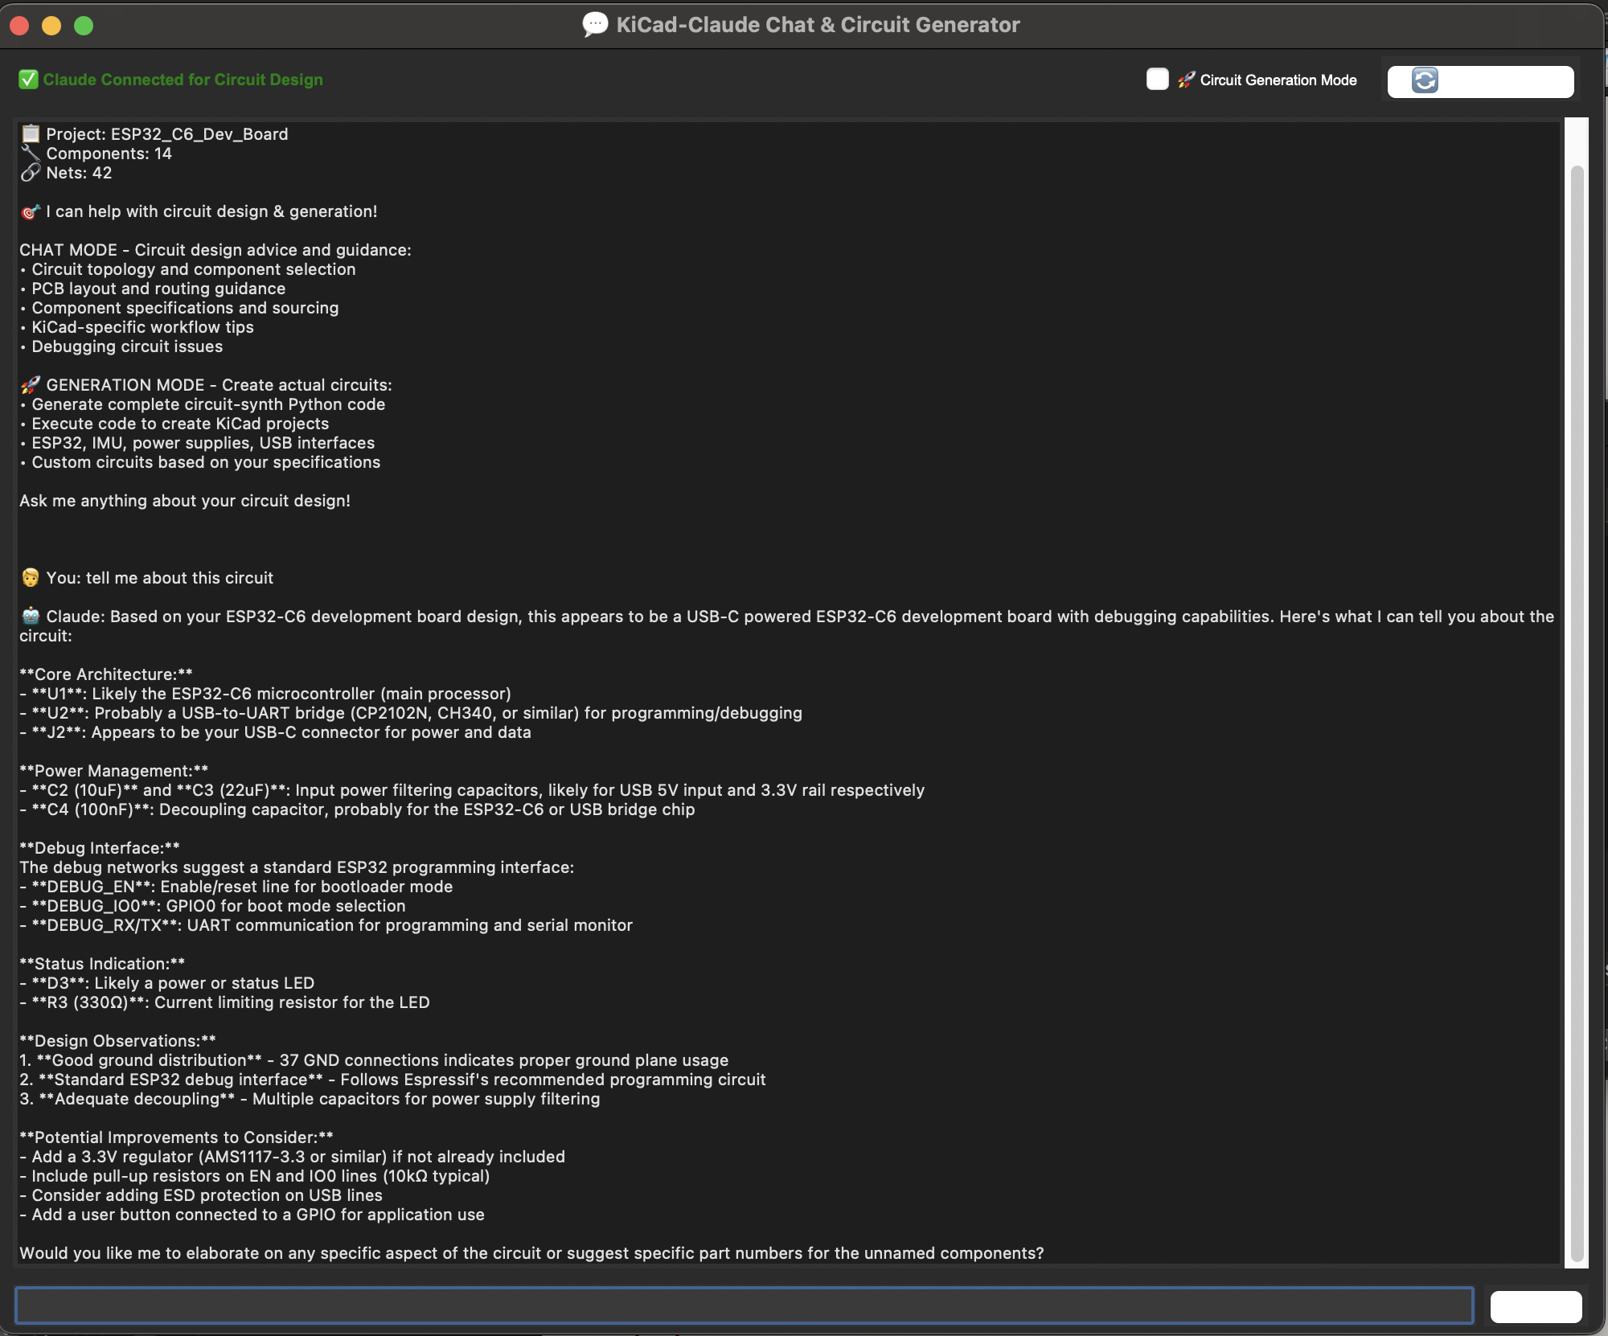Click the '**Potential Improvements to Consider:**' heading
The height and width of the screenshot is (1336, 1608).
176,1137
